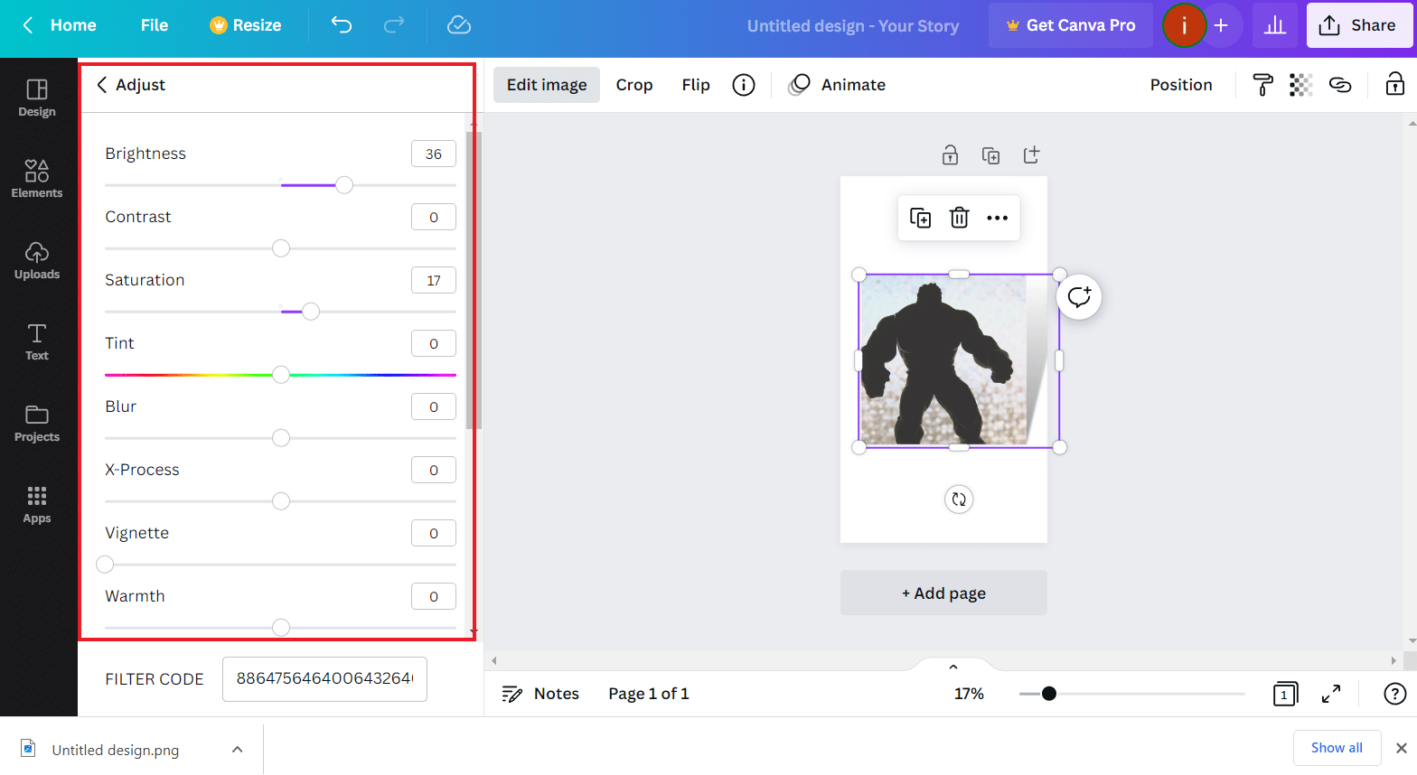The width and height of the screenshot is (1417, 775).
Task: Click the Redo arrow
Action: click(x=394, y=25)
